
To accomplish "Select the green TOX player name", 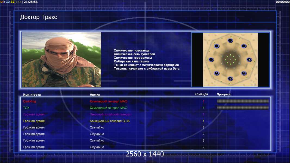I will coord(26,108).
